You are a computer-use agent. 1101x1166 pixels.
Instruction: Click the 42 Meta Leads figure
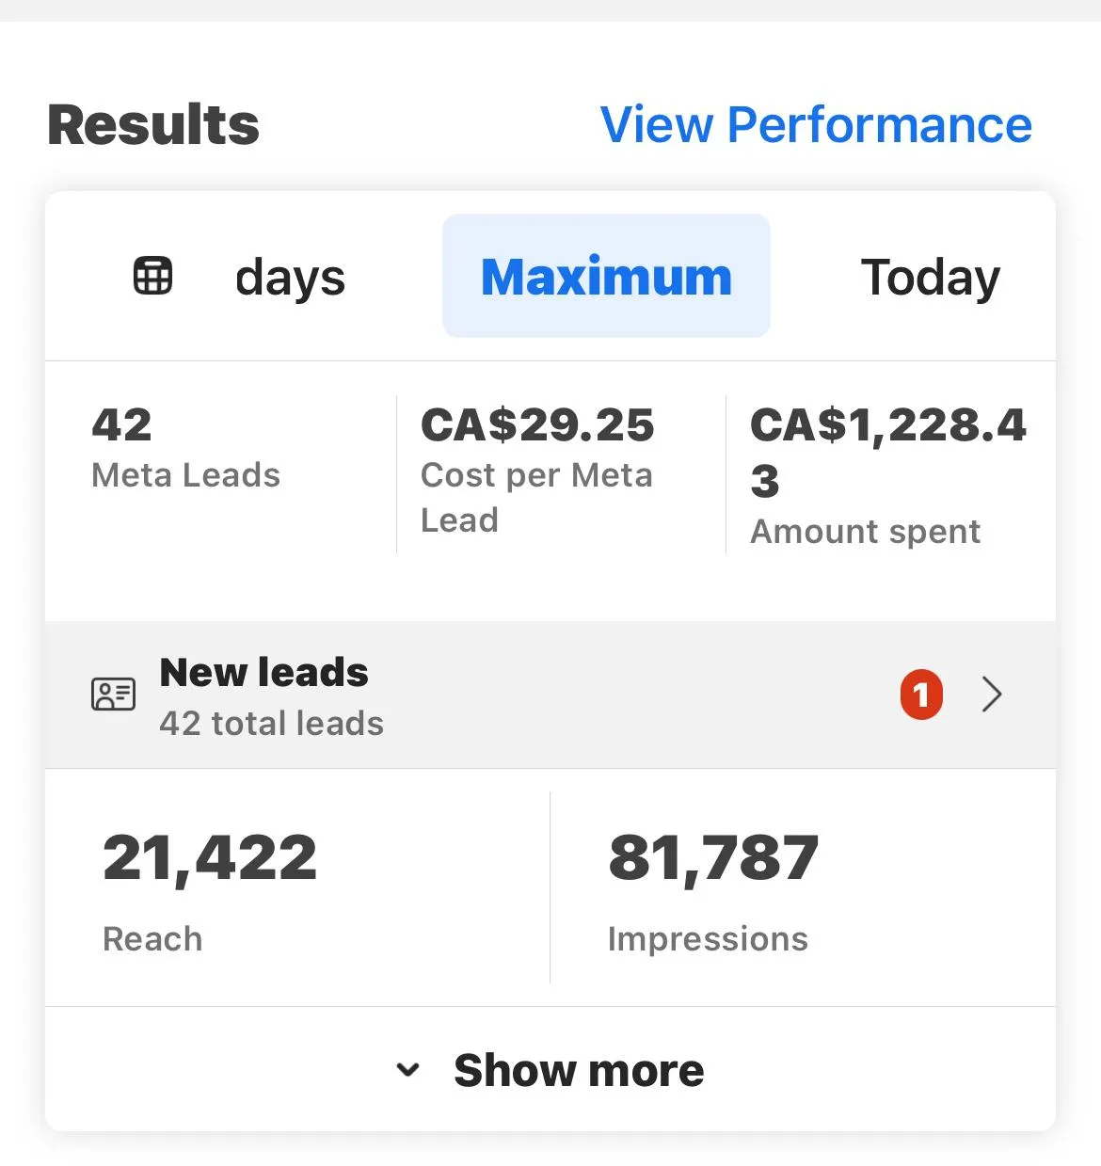click(121, 424)
